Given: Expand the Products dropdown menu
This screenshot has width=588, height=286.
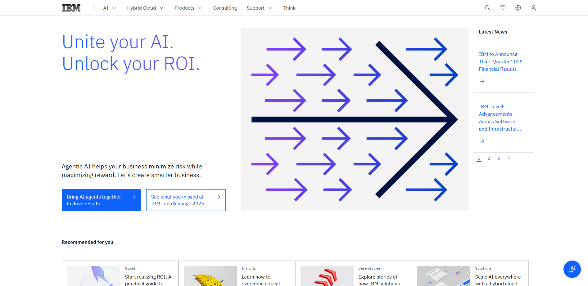Looking at the screenshot, I should click(x=188, y=8).
